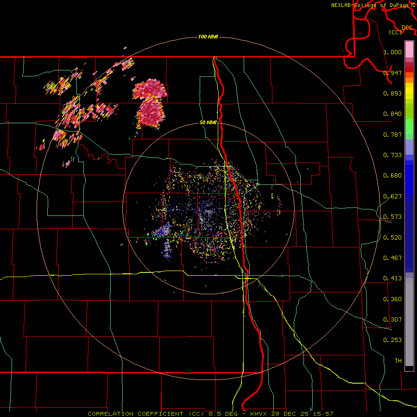
Task: Click the 0.467 color scale label
Action: click(392, 258)
